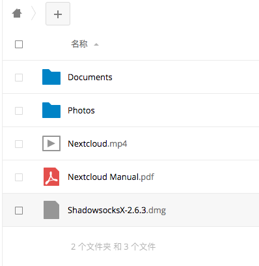Check the Documents folder checkbox
Screen dimensions: 259x266
point(19,78)
